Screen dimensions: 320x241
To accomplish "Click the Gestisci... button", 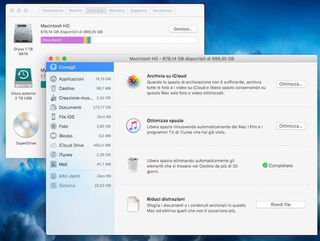I will [183, 29].
